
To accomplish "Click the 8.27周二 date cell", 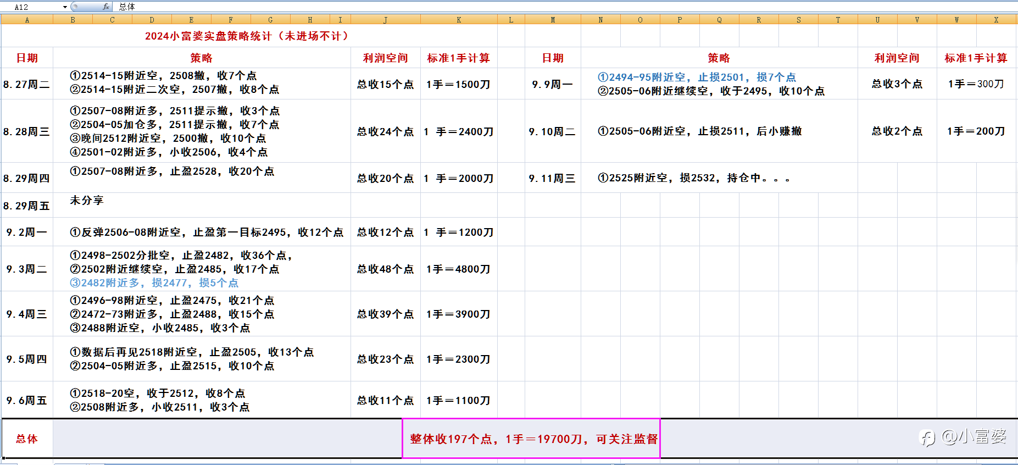I will [x=27, y=84].
